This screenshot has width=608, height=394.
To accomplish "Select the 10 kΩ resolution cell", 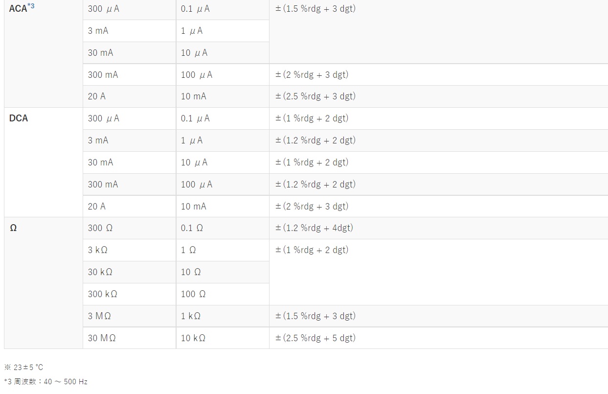I will (223, 338).
